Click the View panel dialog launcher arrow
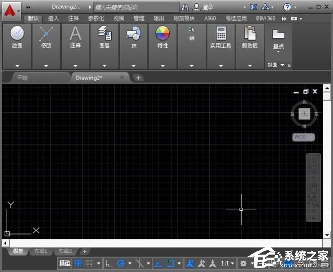 tap(289, 65)
